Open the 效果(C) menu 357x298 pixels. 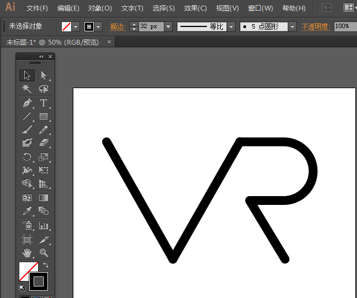click(195, 8)
